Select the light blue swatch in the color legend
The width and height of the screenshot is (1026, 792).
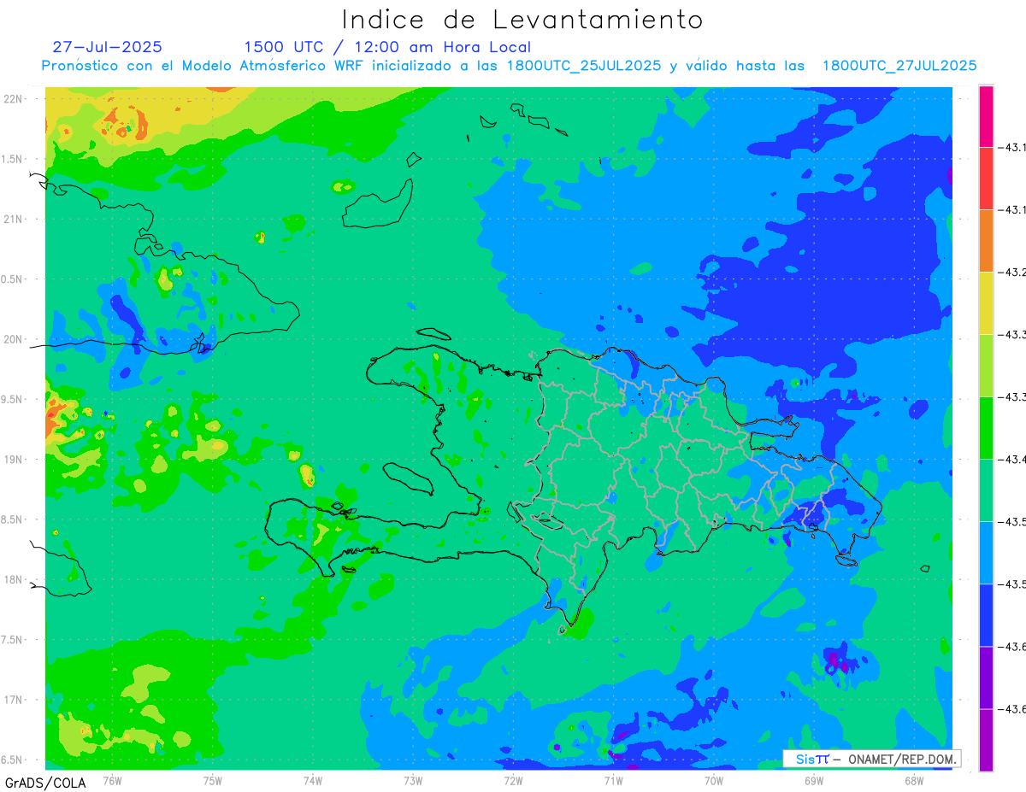coord(986,553)
